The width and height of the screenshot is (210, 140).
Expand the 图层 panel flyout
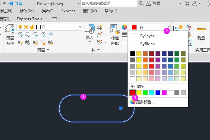(x=48, y=50)
